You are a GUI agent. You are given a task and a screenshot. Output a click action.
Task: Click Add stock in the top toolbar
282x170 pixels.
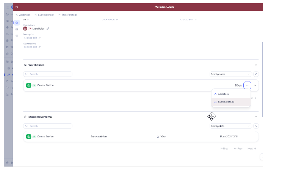pyautogui.click(x=23, y=15)
